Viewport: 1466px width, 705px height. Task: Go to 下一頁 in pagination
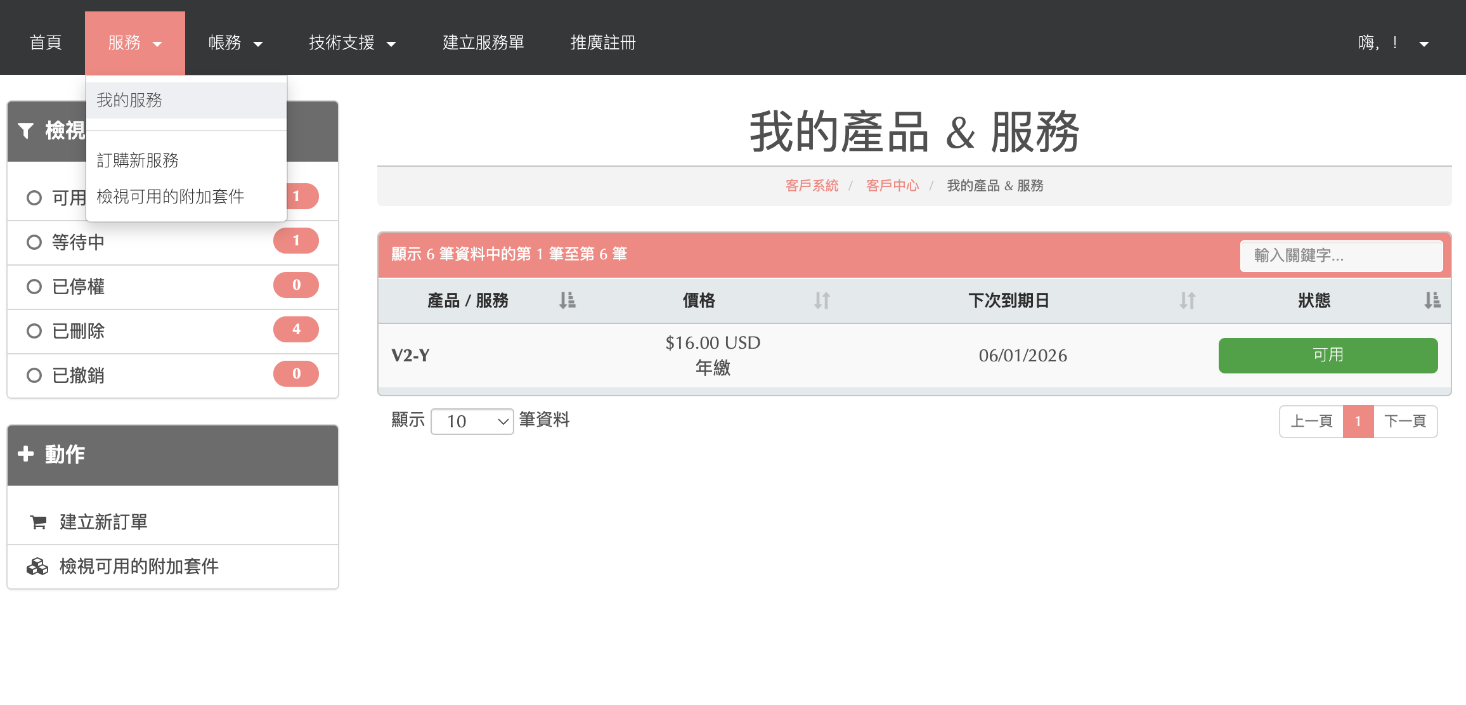point(1404,422)
